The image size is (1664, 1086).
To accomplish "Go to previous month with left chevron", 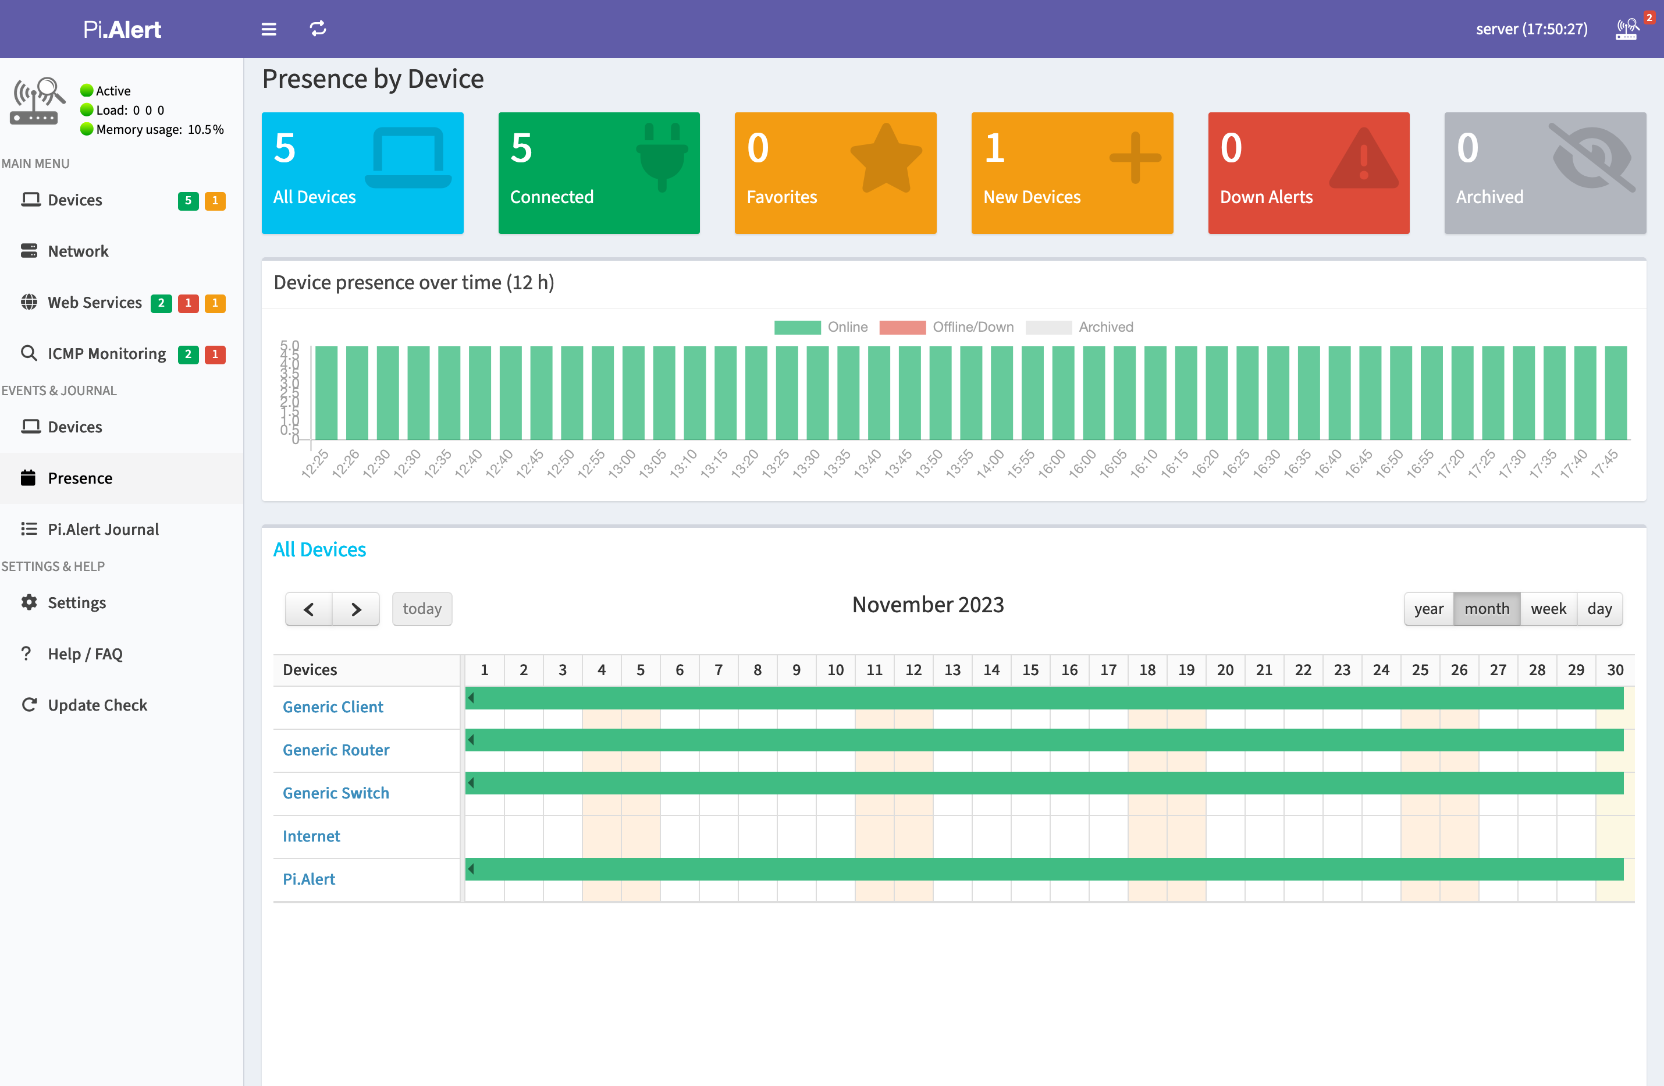I will [x=308, y=608].
